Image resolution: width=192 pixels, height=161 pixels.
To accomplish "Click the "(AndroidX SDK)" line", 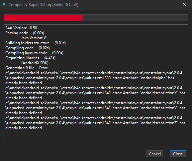I will 35,63.
